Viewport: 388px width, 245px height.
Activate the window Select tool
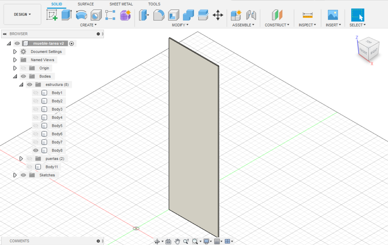358,15
